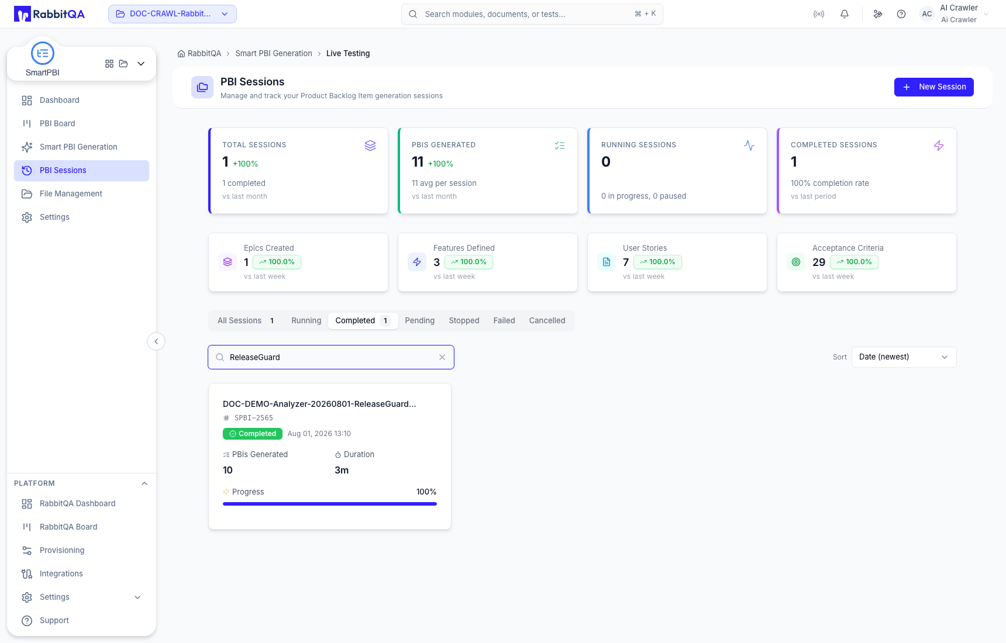Open the preferences sliders icon in header
This screenshot has width=1006, height=643.
(878, 14)
